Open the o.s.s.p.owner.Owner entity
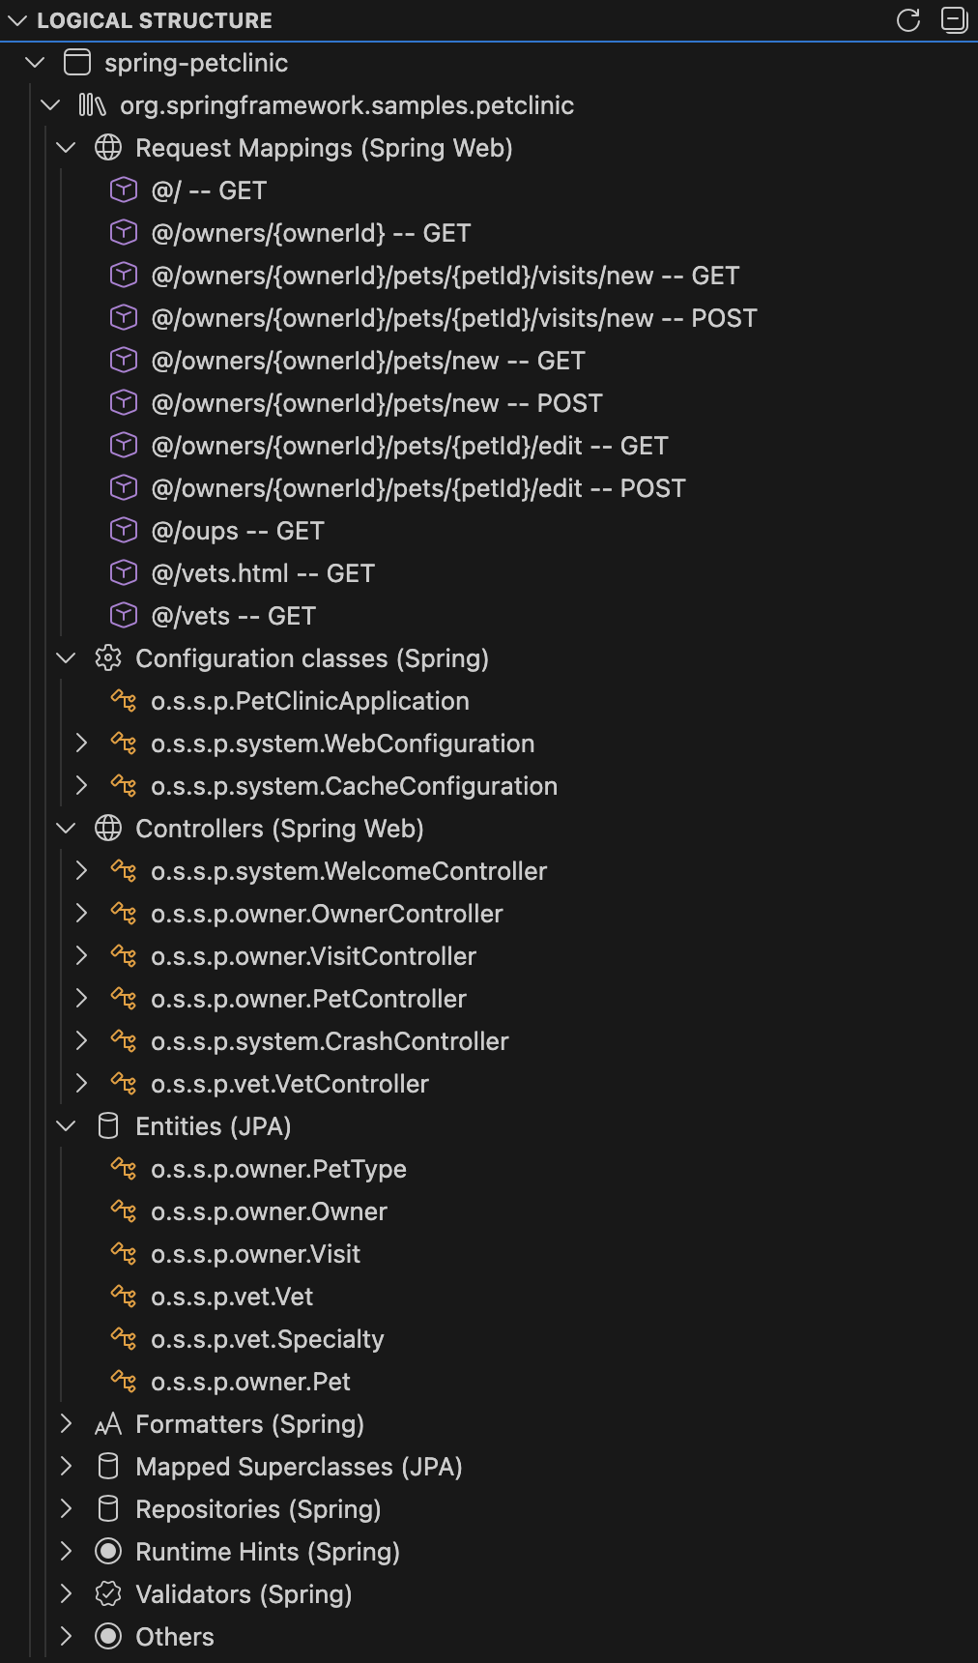 pyautogui.click(x=269, y=1211)
